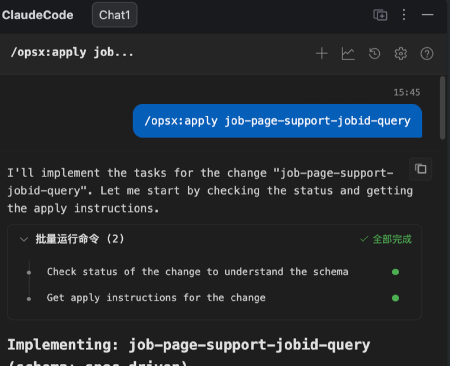
Task: Switch to the Chat1 tab
Action: (114, 15)
